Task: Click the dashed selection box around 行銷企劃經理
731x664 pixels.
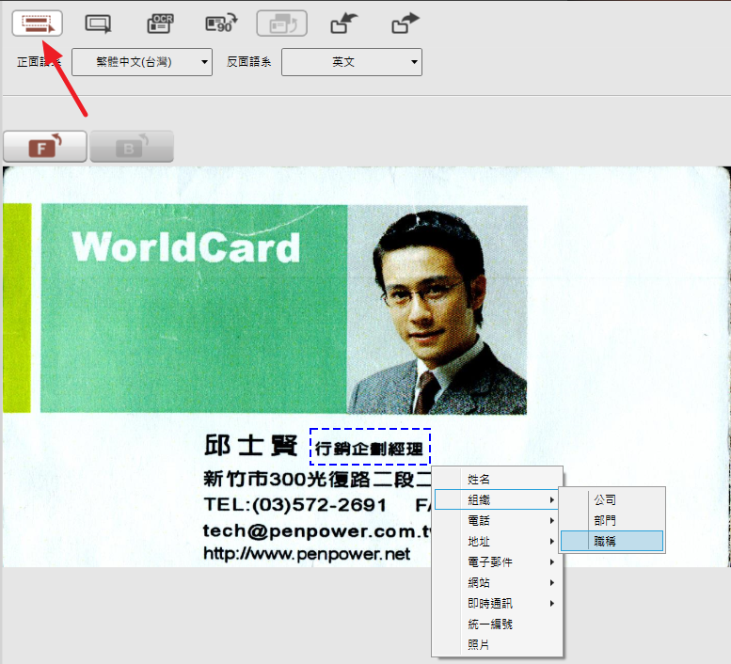Action: pos(370,447)
